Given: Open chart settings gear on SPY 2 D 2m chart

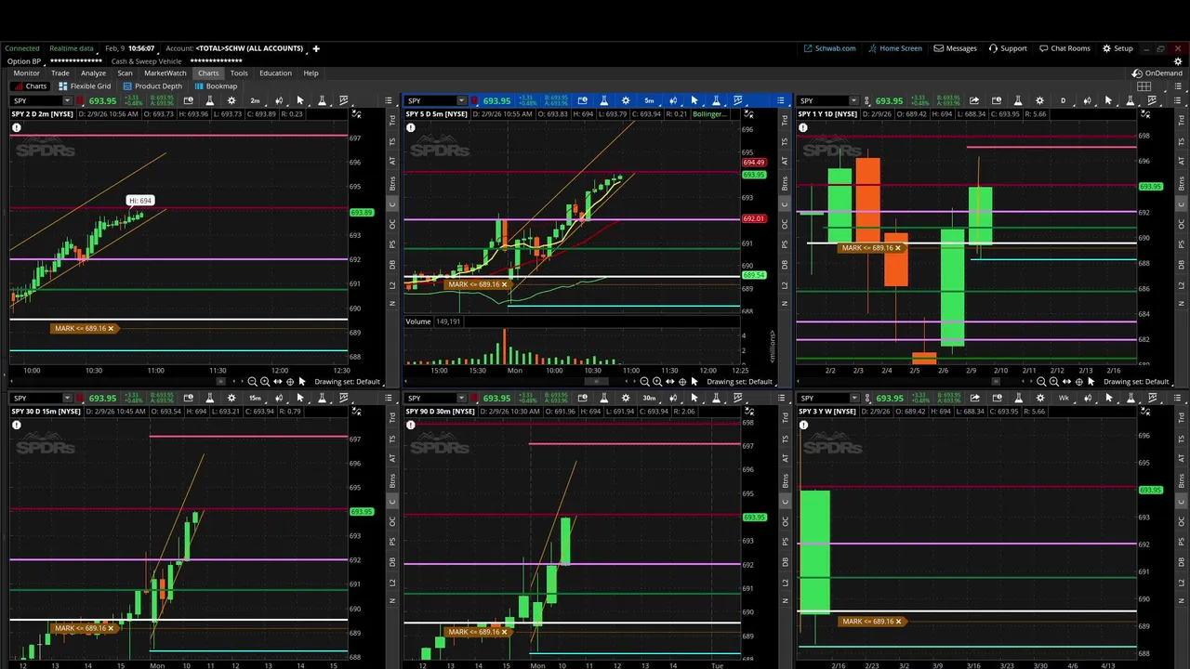Looking at the screenshot, I should [231, 100].
